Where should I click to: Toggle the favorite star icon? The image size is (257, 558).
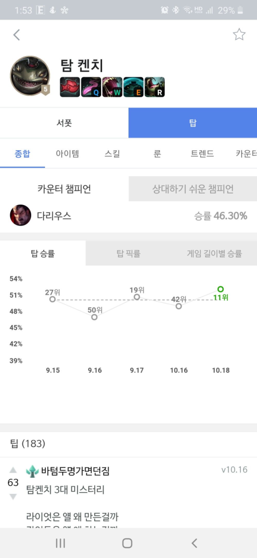pyautogui.click(x=239, y=35)
